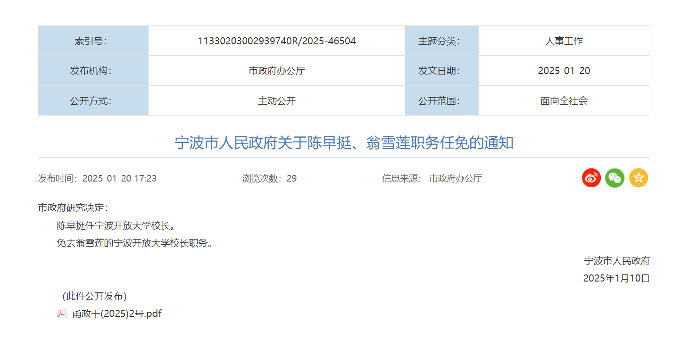Open attachment 甬政干(2025)2号.pdf
This screenshot has width=689, height=340.
pos(116,314)
